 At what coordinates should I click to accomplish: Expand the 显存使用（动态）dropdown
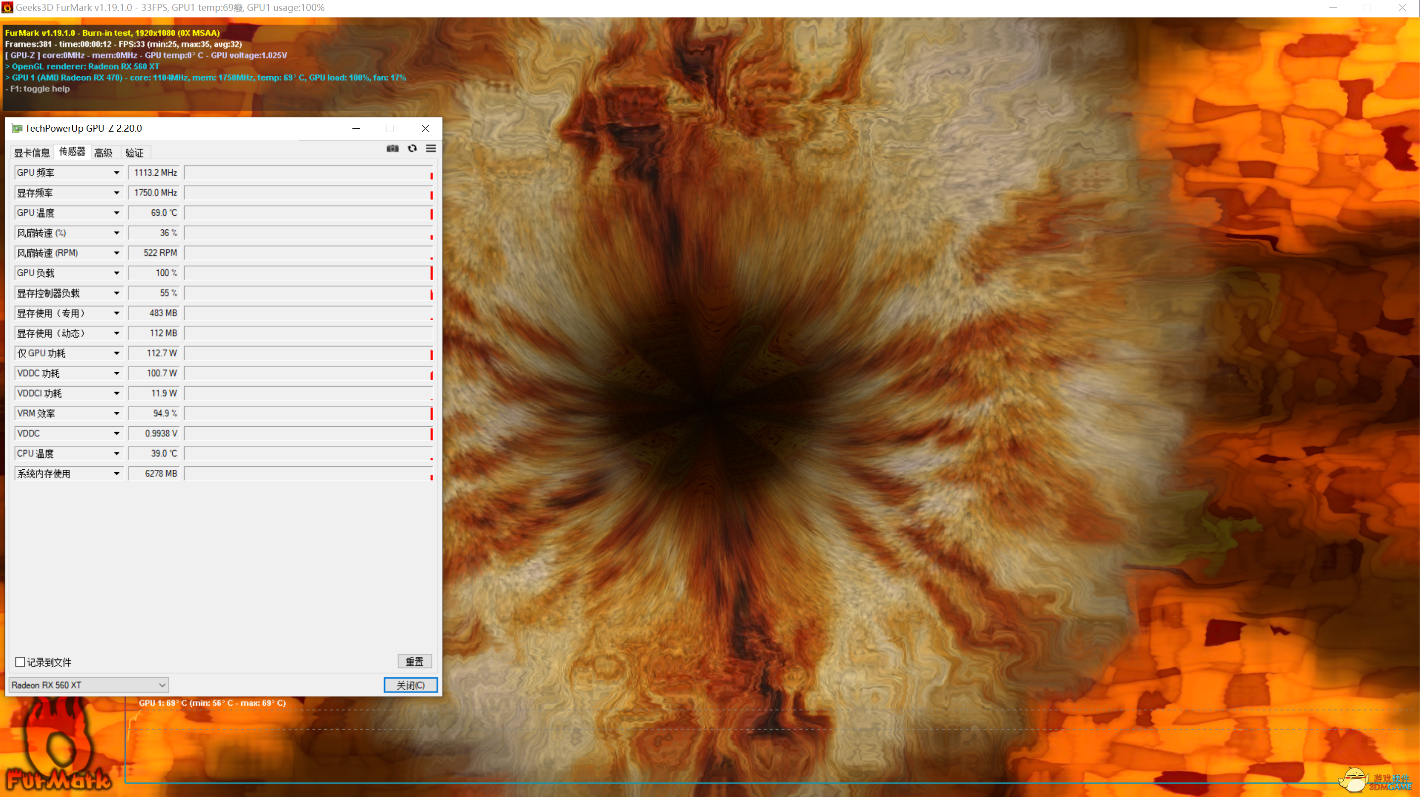pyautogui.click(x=117, y=334)
